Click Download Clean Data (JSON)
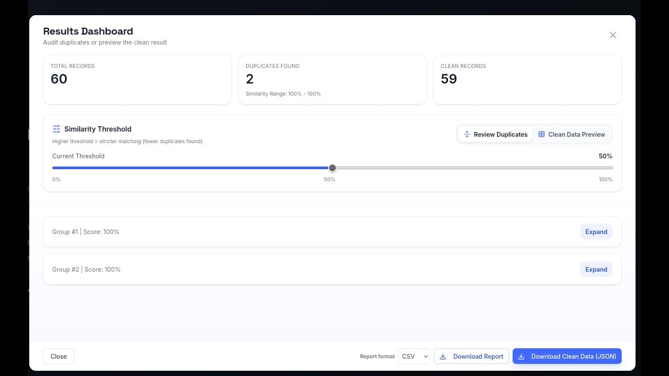669x376 pixels. pyautogui.click(x=567, y=356)
